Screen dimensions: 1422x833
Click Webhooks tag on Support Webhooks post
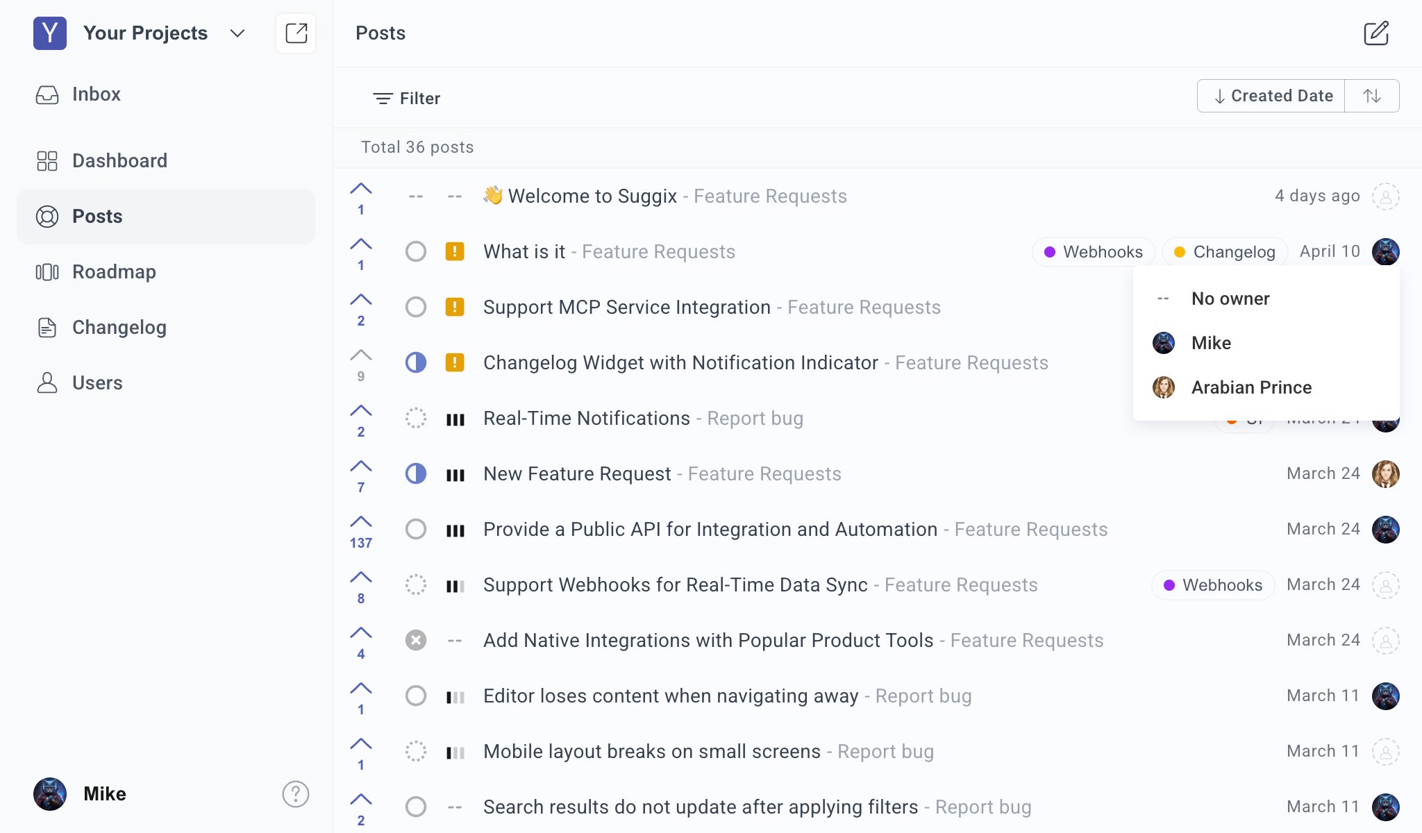click(x=1213, y=584)
